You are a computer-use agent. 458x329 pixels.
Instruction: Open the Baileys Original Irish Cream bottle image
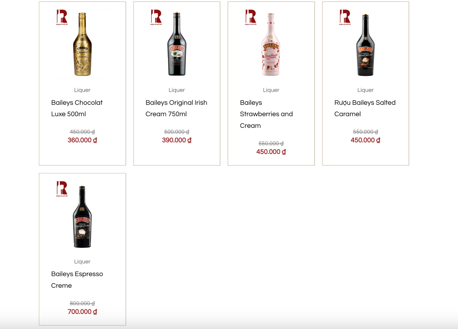(x=177, y=44)
